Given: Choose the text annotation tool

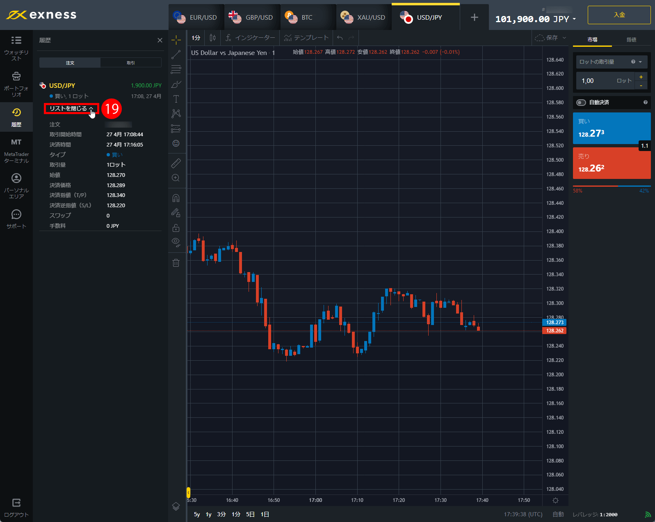Looking at the screenshot, I should 176,99.
